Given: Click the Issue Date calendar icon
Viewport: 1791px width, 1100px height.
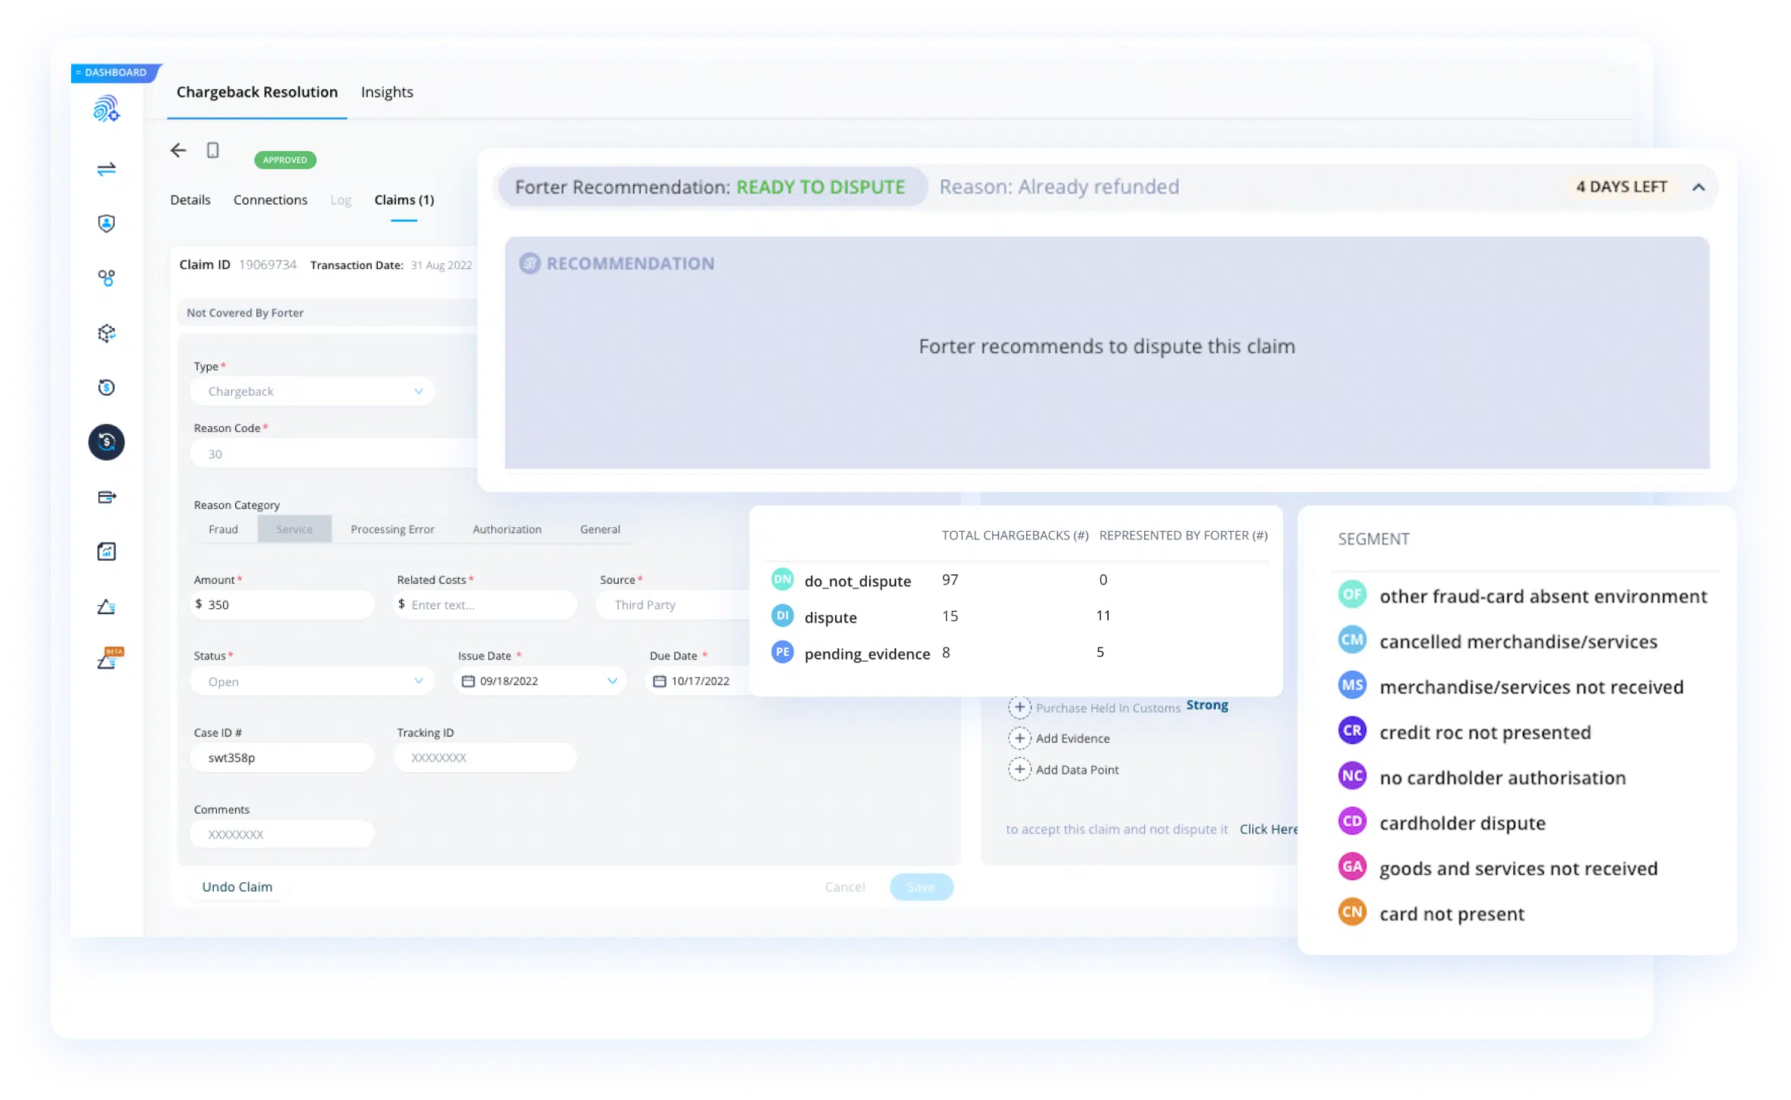Looking at the screenshot, I should [469, 681].
